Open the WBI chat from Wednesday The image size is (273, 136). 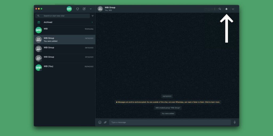(x=65, y=30)
